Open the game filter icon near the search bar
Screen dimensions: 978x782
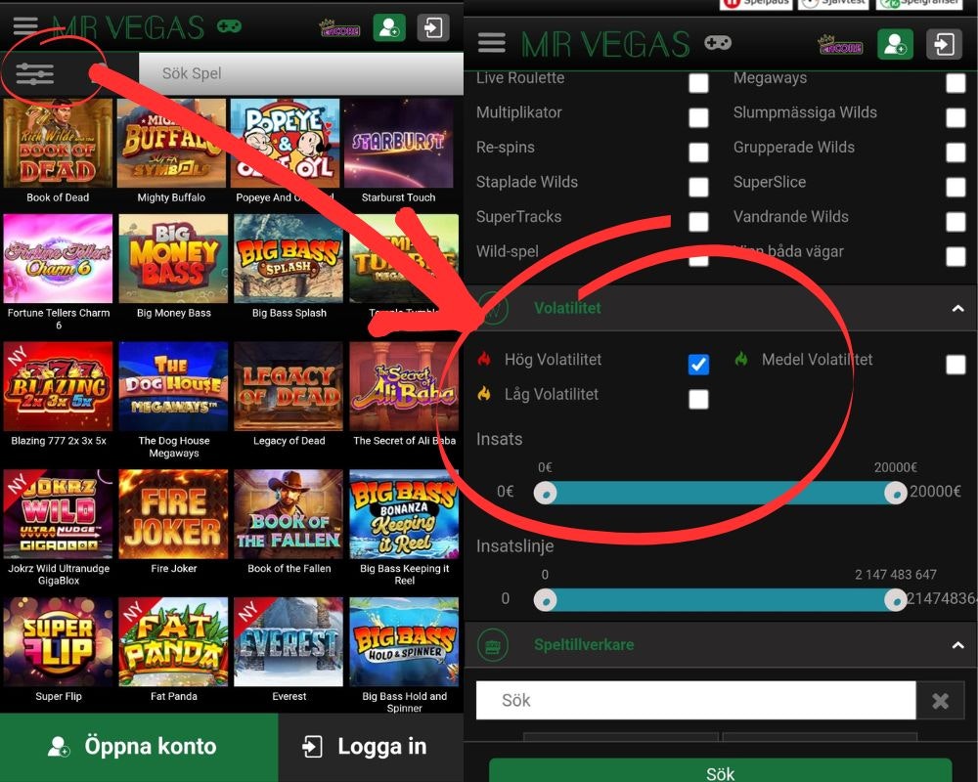(35, 72)
